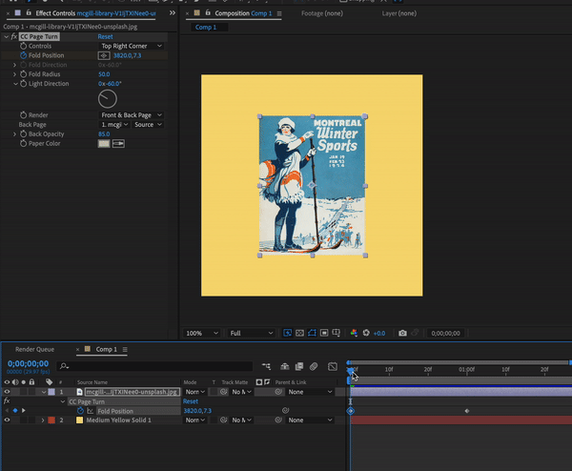This screenshot has width=572, height=471.
Task: Open resolution Full dropdown
Action: point(251,333)
